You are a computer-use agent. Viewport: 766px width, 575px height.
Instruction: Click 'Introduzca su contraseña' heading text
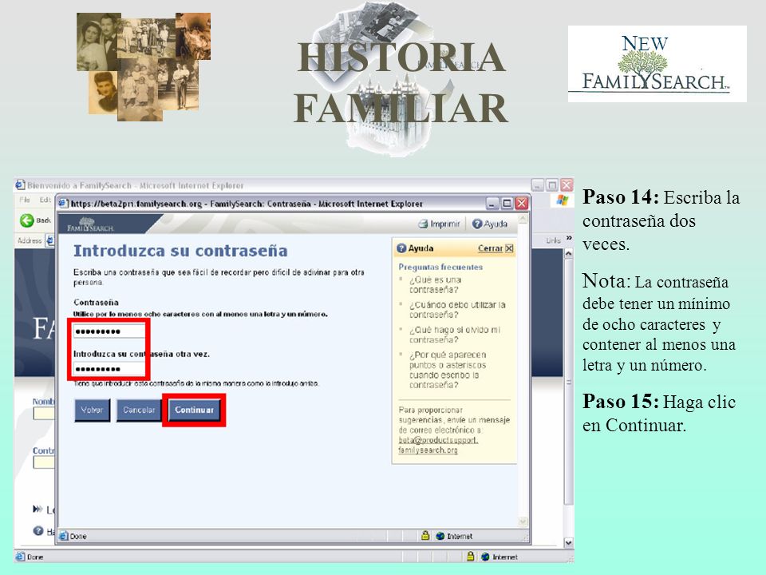[x=180, y=251]
